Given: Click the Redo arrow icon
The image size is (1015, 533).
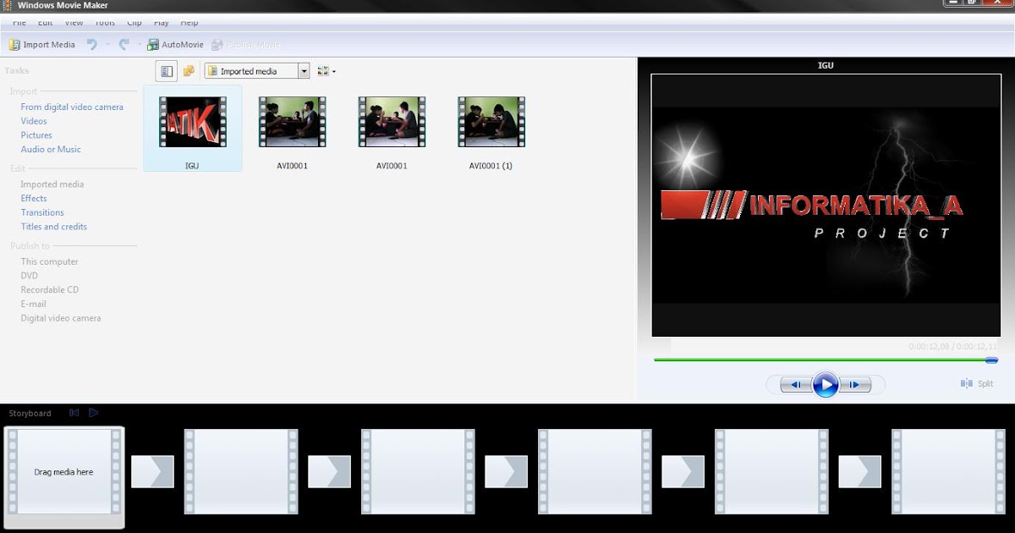Looking at the screenshot, I should point(123,45).
